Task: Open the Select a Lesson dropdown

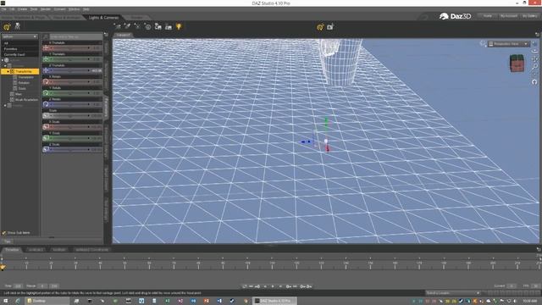Action: point(453,293)
